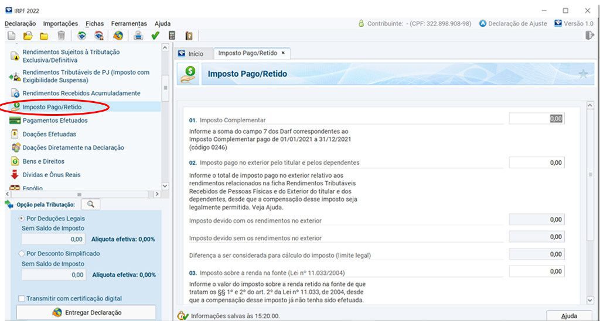Open the calculator toolbar icon
This screenshot has width=600, height=321.
click(172, 36)
